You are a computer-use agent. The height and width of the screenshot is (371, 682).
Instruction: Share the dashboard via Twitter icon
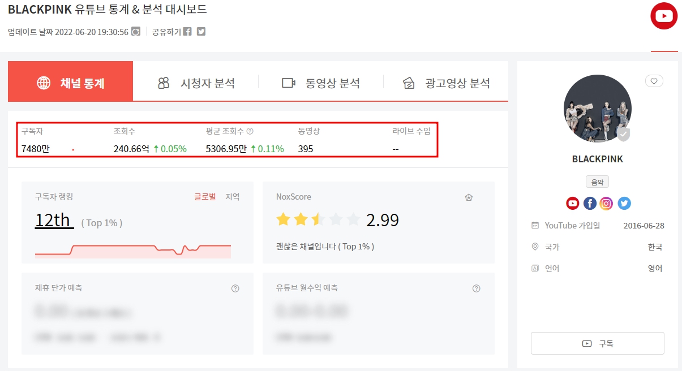201,33
